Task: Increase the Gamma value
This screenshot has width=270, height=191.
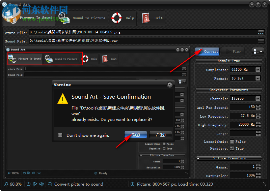Action: 258,165
